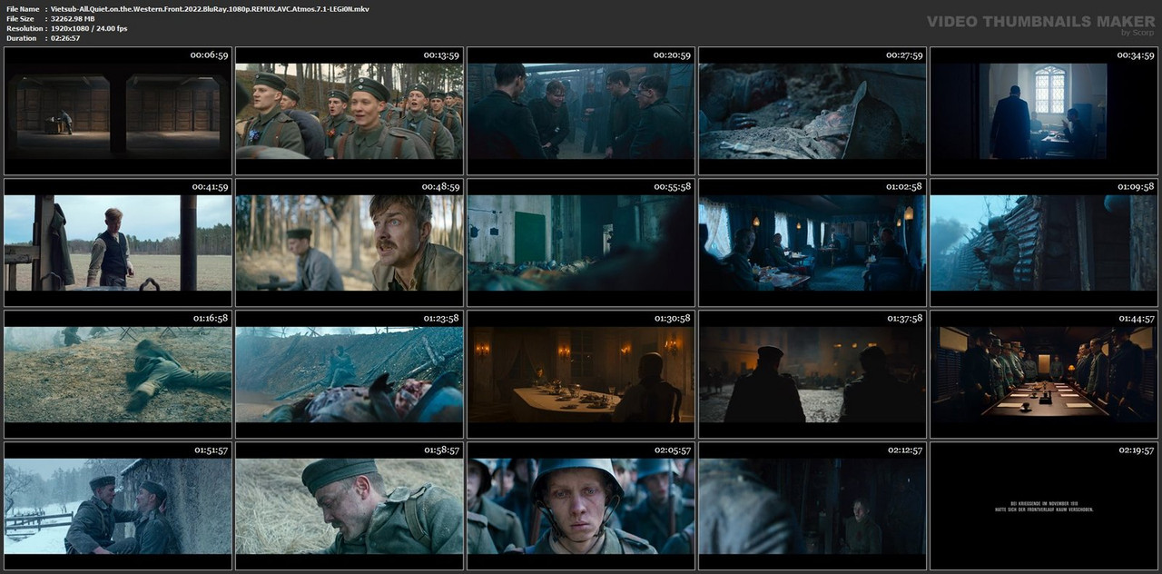The height and width of the screenshot is (574, 1162).
Task: Select the meeting table frame at 01:44:57
Action: tap(1044, 374)
